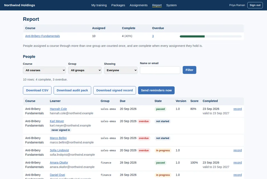Open learner Sofia Lindqvist's profile link
267x179 pixels.
59,150
